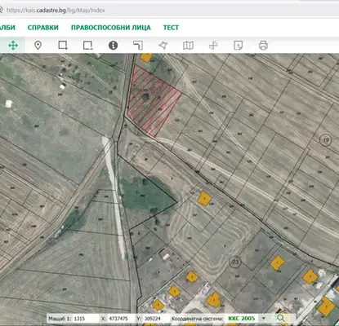Choose the add-to-selection rectangle tool
This screenshot has height=326, width=339.
point(63,45)
